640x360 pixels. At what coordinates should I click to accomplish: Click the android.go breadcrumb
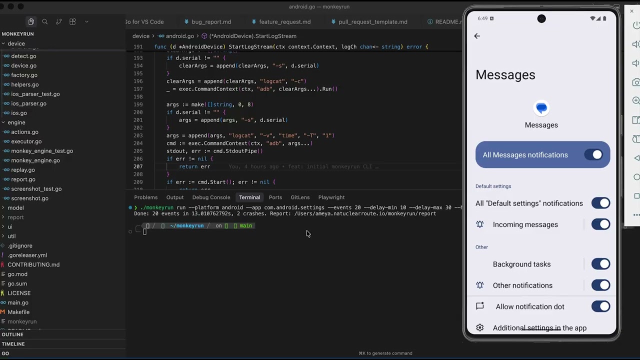click(179, 36)
